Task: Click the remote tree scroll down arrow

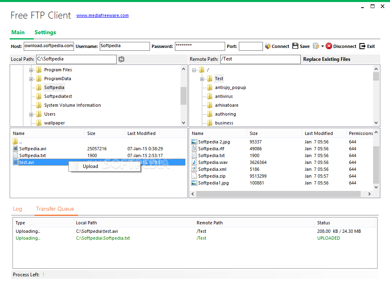Action: pyautogui.click(x=376, y=123)
